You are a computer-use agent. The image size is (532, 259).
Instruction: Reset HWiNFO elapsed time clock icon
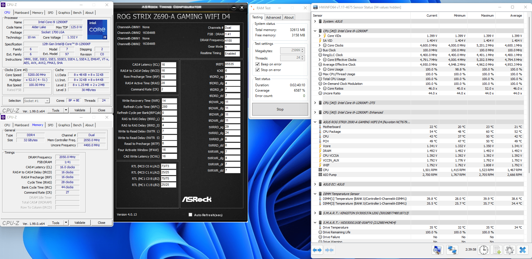coord(484,250)
